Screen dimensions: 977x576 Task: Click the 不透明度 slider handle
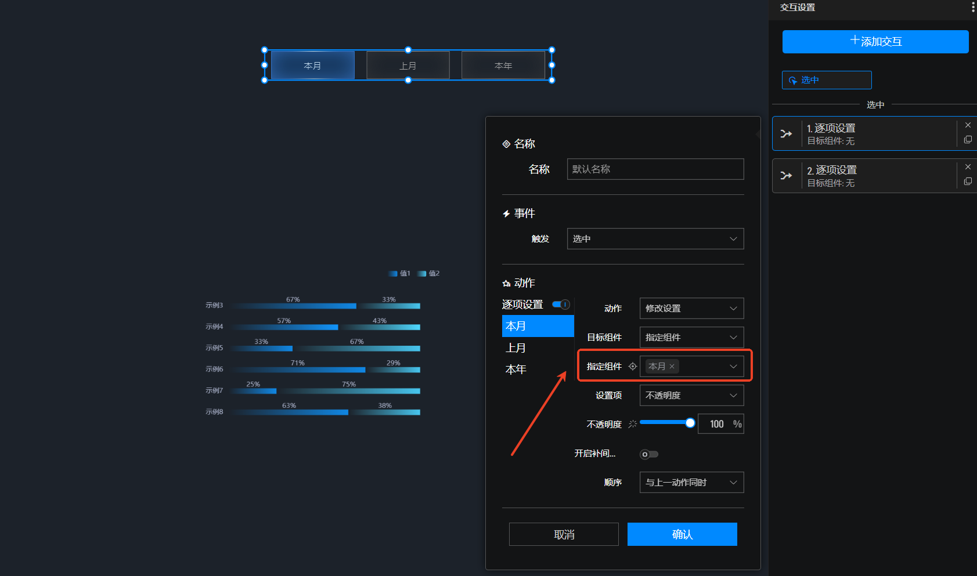pyautogui.click(x=690, y=423)
